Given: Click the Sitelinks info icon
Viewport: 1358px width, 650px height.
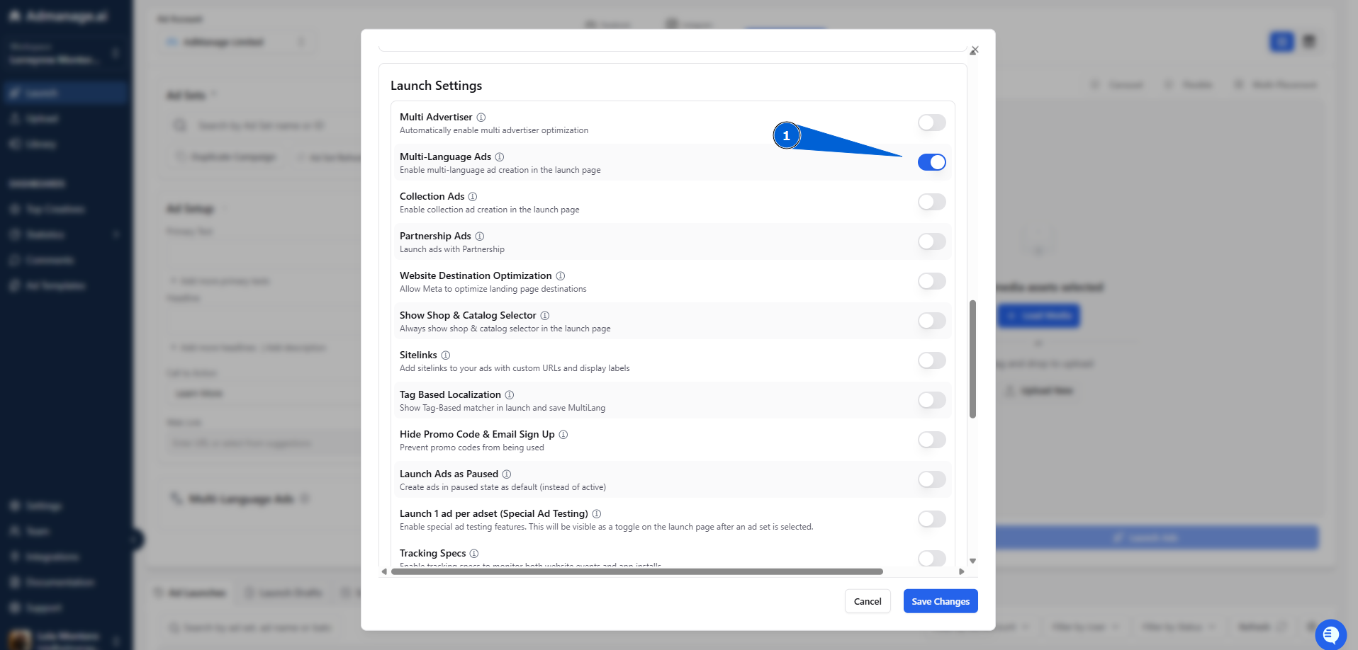Looking at the screenshot, I should click(x=446, y=355).
